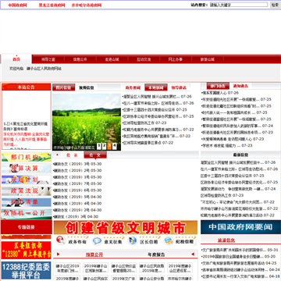The image size is (281, 281).
Task: Open the 12388纪委监委举报平台 banner
Action: click(x=26, y=271)
